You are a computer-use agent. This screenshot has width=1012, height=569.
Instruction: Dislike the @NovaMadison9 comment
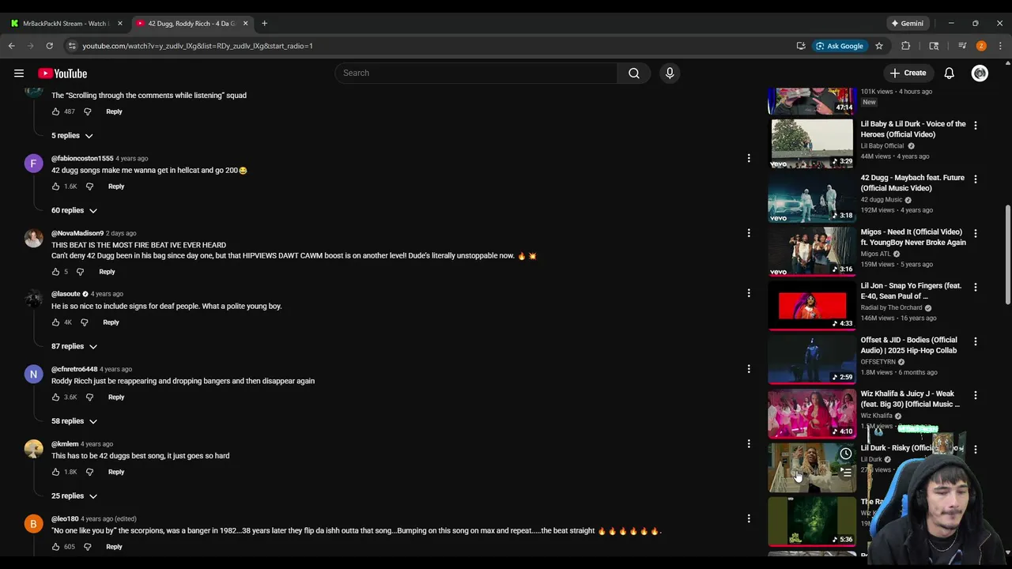point(80,272)
